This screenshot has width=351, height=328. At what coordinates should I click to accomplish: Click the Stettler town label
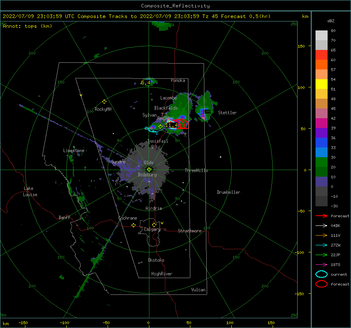(x=227, y=113)
